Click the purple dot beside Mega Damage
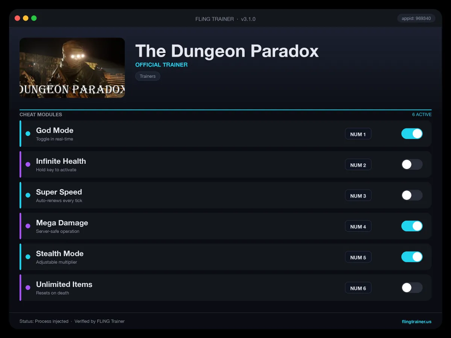This screenshot has height=338, width=451. [x=28, y=226]
